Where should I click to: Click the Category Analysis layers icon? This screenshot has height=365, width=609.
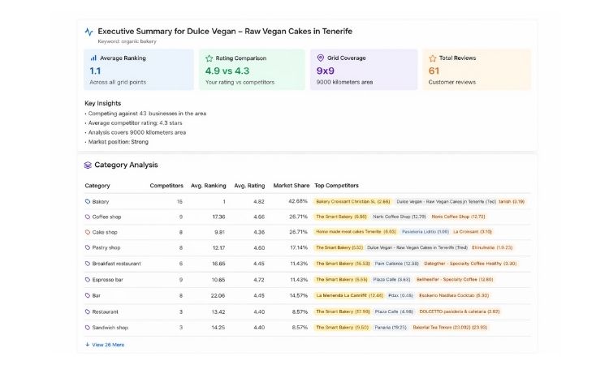point(89,165)
